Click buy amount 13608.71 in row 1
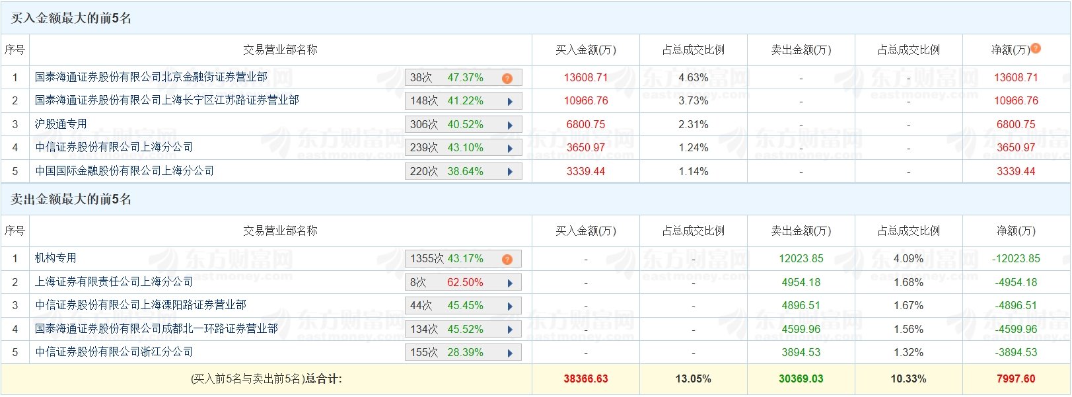The width and height of the screenshot is (1072, 397). [x=586, y=78]
